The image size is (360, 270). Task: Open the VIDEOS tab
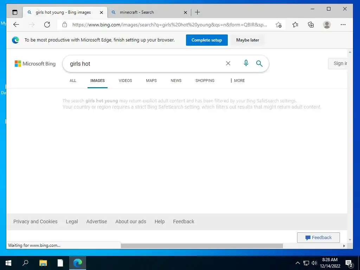point(126,81)
